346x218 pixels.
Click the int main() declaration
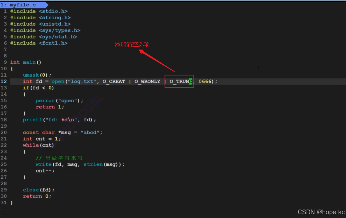coord(26,62)
